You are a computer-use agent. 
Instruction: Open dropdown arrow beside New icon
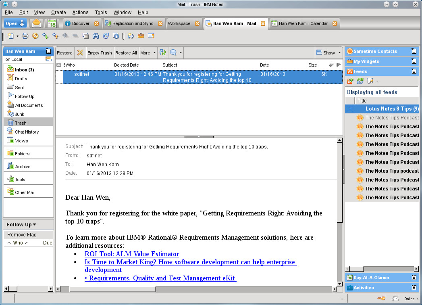(x=17, y=36)
